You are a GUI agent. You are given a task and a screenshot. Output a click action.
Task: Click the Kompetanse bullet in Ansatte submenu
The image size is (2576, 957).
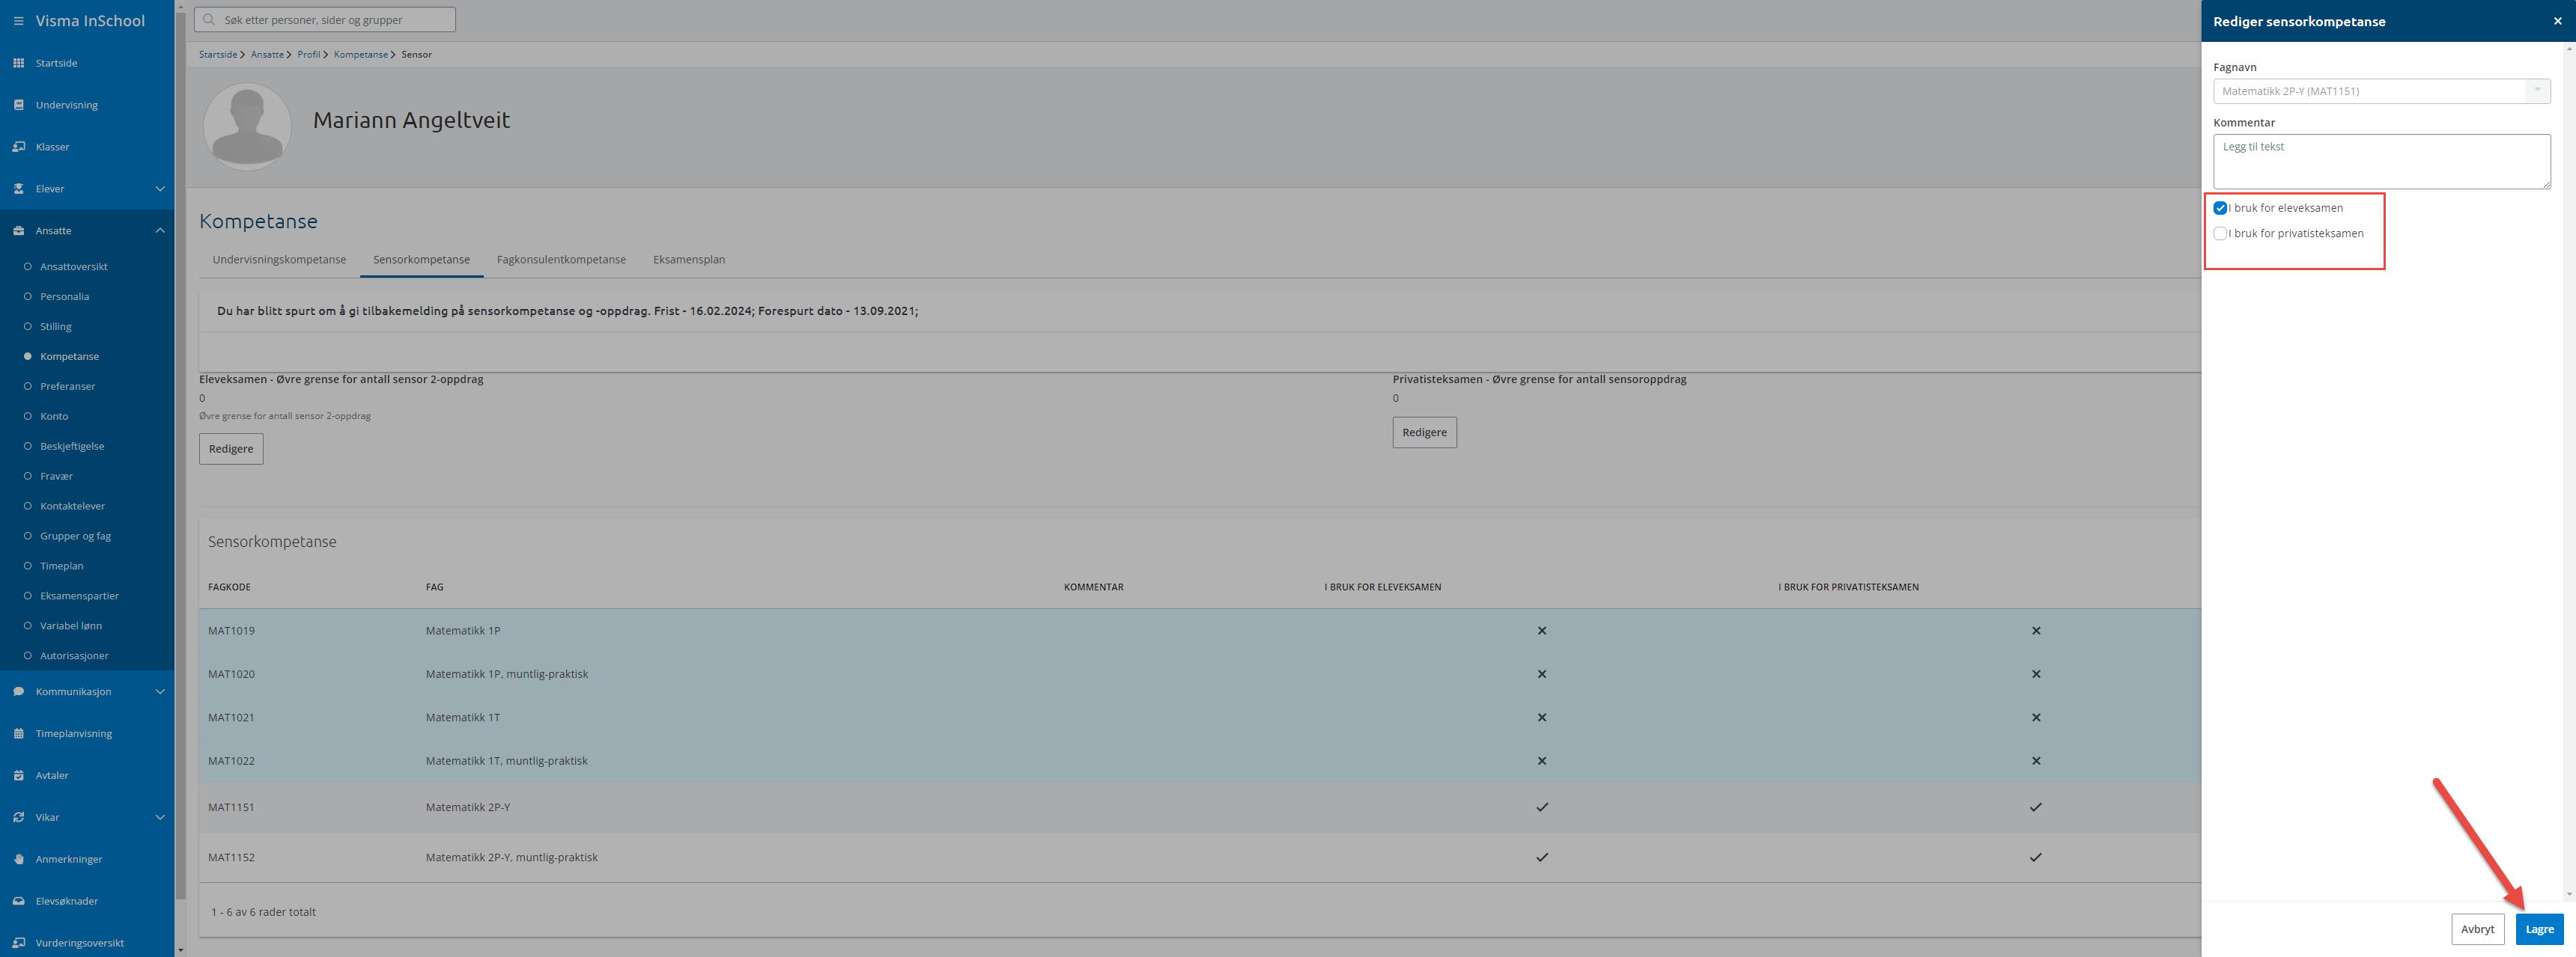27,357
